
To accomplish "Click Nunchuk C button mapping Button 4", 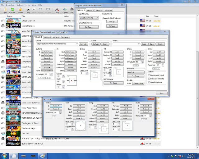I will pyautogui.click(x=56, y=106).
